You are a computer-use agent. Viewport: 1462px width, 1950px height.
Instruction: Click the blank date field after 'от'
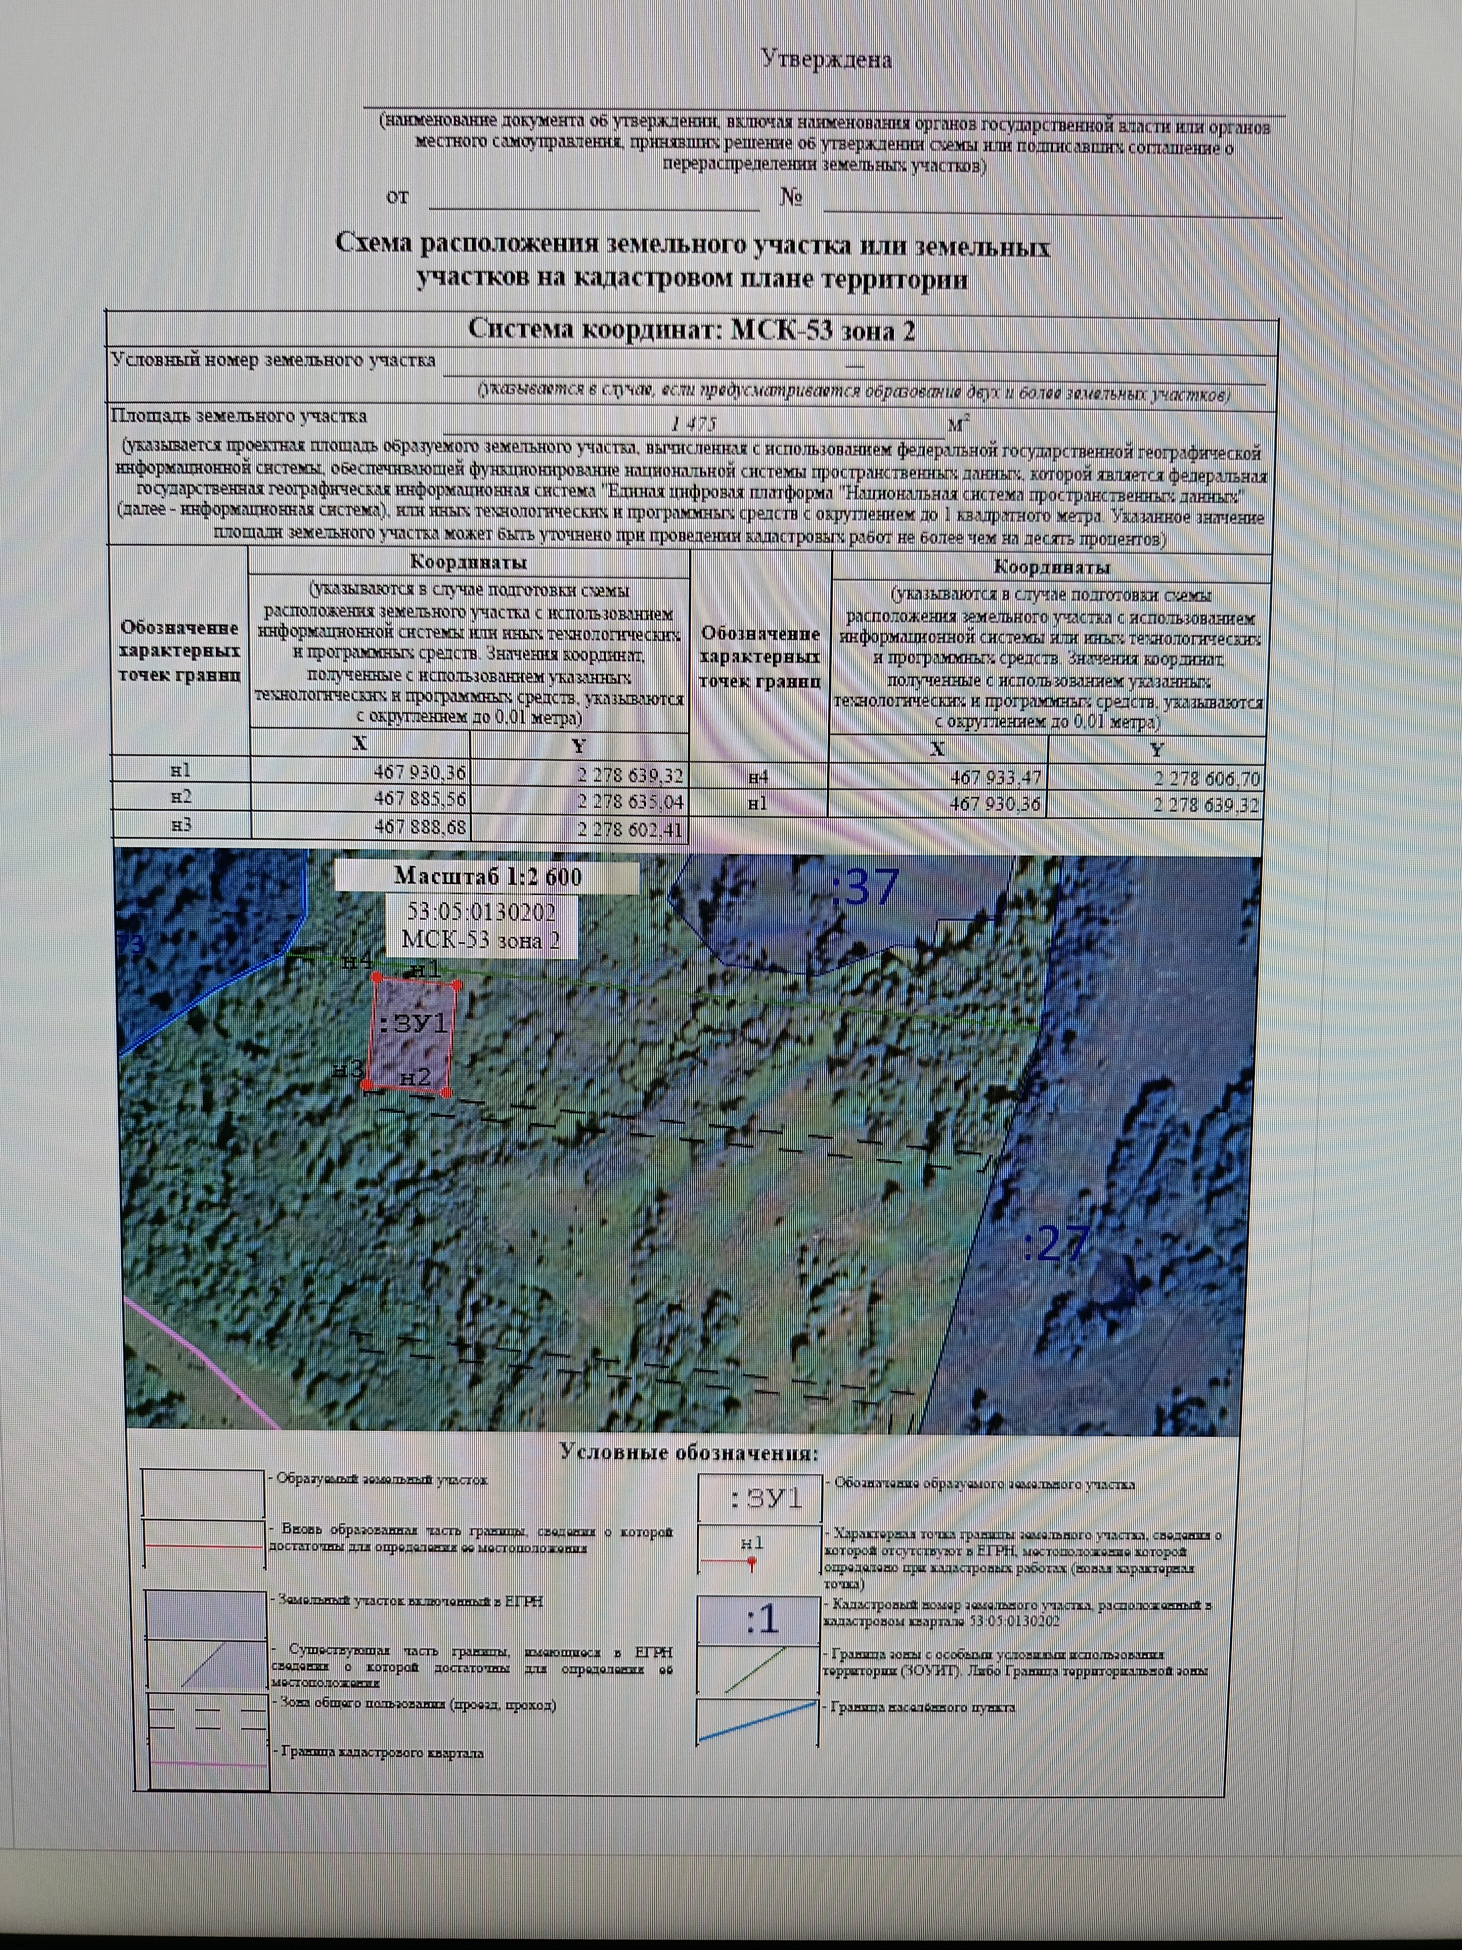pos(594,199)
